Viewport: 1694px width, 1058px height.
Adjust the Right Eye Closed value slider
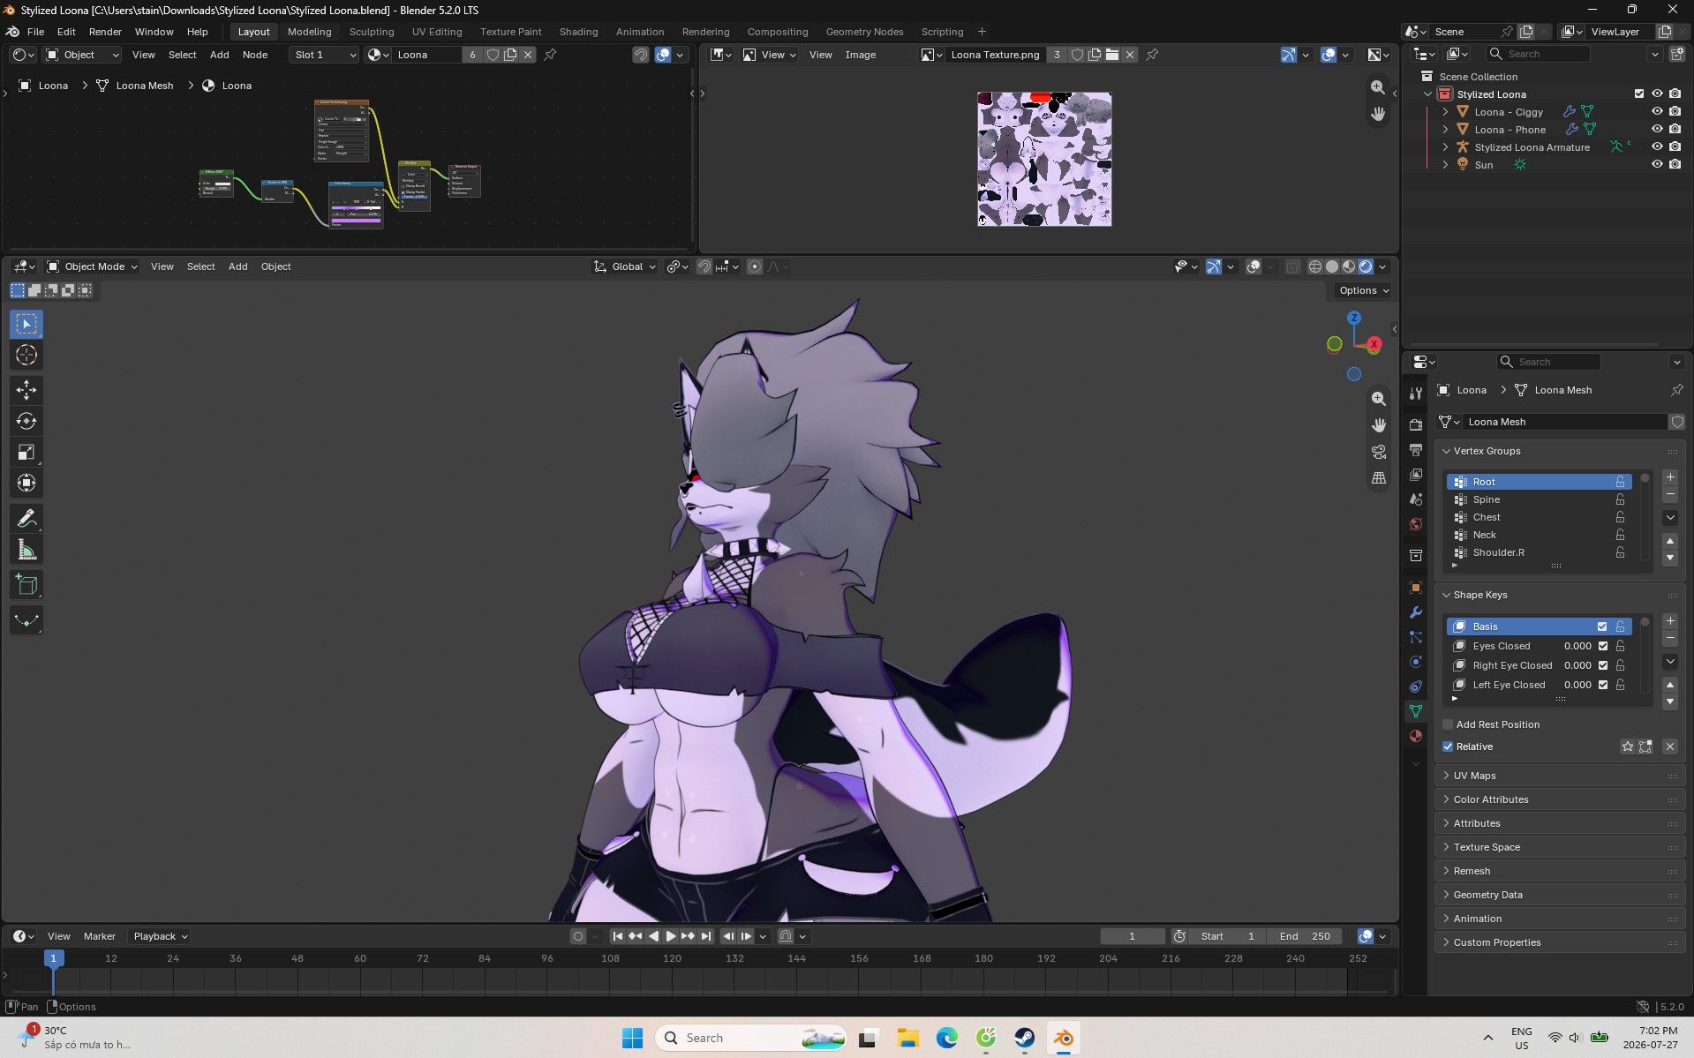point(1577,665)
